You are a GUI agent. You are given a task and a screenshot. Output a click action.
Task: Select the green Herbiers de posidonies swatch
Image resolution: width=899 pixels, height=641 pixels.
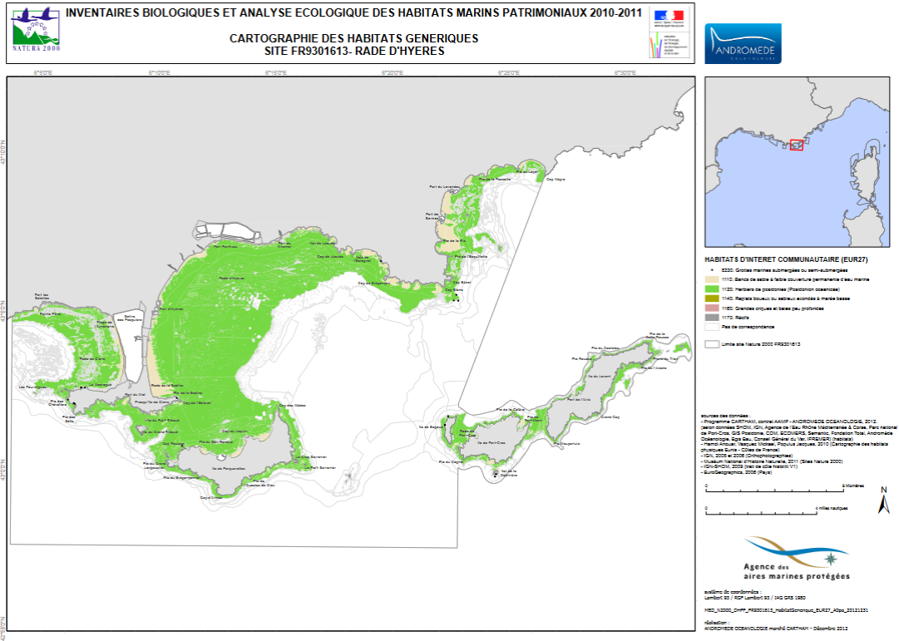click(x=713, y=289)
